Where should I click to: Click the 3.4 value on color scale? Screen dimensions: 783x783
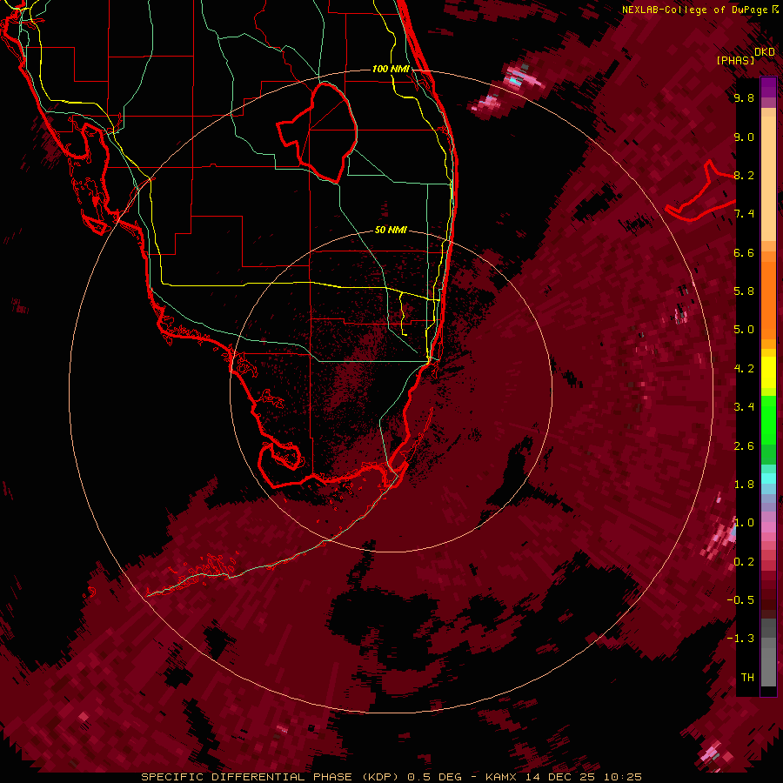tap(744, 407)
